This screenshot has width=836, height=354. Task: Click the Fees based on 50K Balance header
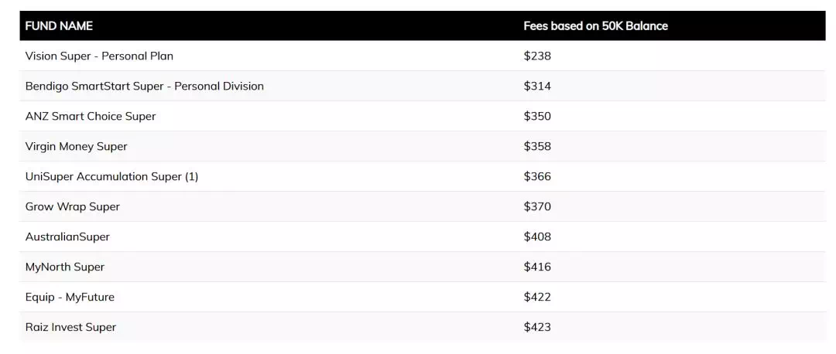(595, 26)
